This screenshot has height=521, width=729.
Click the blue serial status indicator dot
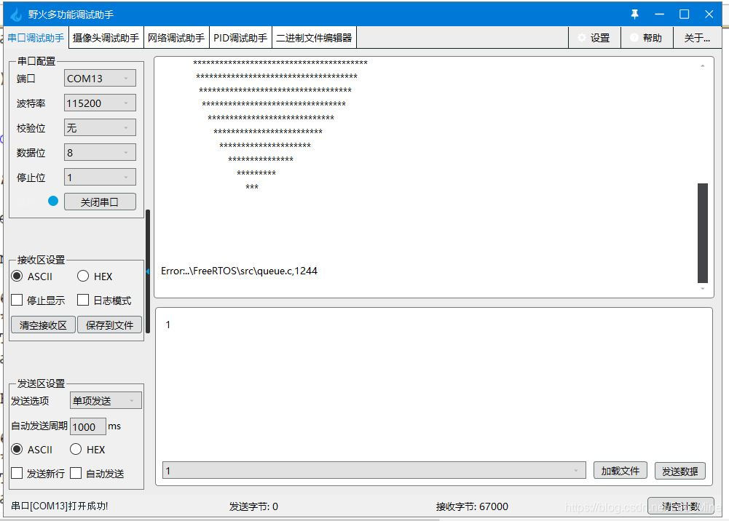[53, 202]
